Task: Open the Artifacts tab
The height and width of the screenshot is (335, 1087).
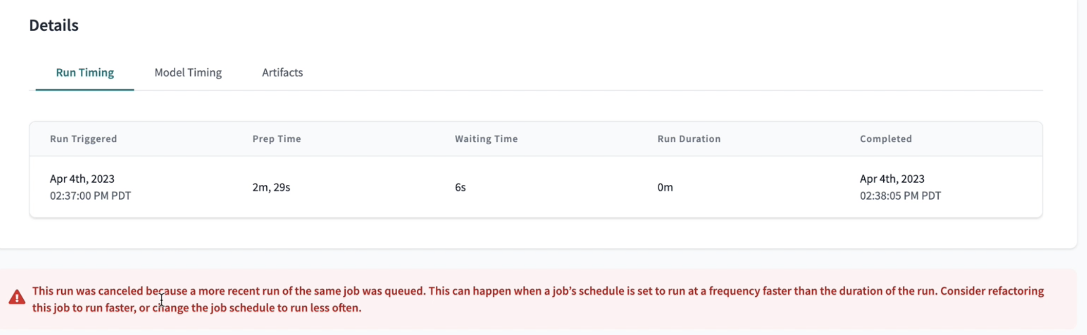Action: click(x=282, y=73)
